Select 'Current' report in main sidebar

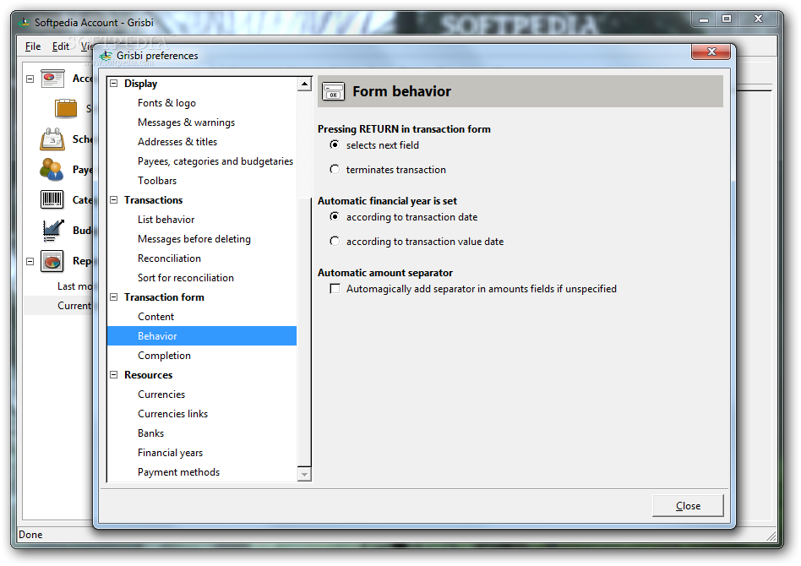coord(74,306)
